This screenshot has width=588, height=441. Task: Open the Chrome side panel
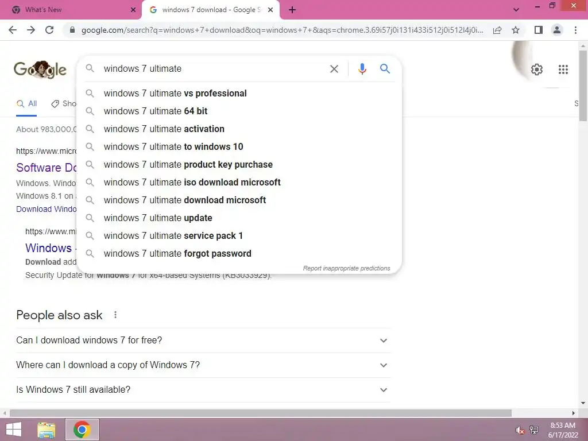coord(539,30)
